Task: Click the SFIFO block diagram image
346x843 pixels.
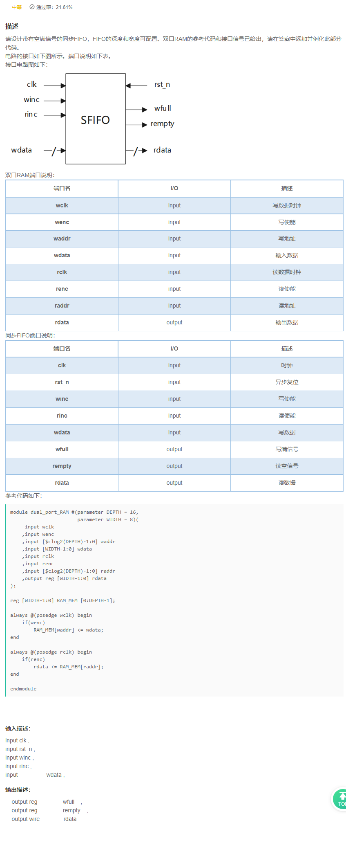Action: pyautogui.click(x=93, y=119)
